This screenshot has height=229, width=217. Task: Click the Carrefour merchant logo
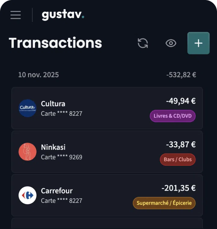(x=27, y=195)
